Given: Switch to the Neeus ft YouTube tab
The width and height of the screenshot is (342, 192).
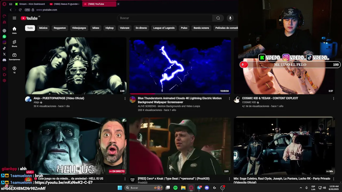Looking at the screenshot, I should pos(65,4).
